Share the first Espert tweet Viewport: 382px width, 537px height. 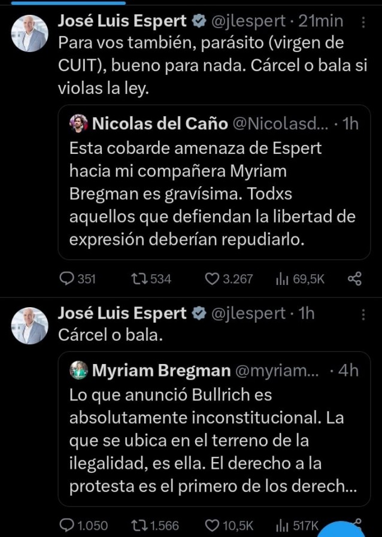tap(354, 278)
